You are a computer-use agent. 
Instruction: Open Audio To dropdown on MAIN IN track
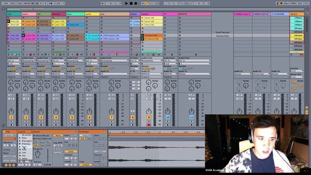pos(194,74)
